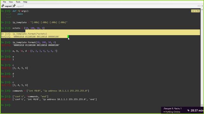Open the Tools menu
The width and height of the screenshot is (204, 114).
(18, 2)
